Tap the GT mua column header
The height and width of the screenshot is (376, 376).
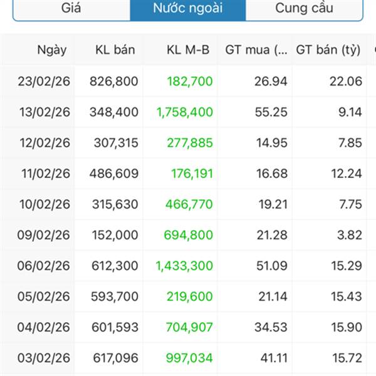256,50
